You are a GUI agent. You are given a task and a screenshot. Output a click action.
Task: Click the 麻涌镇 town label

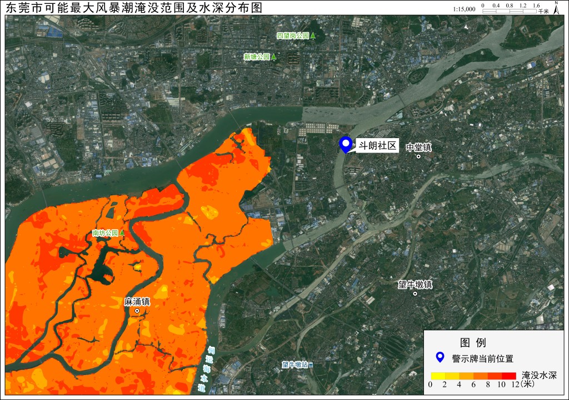pyautogui.click(x=137, y=302)
